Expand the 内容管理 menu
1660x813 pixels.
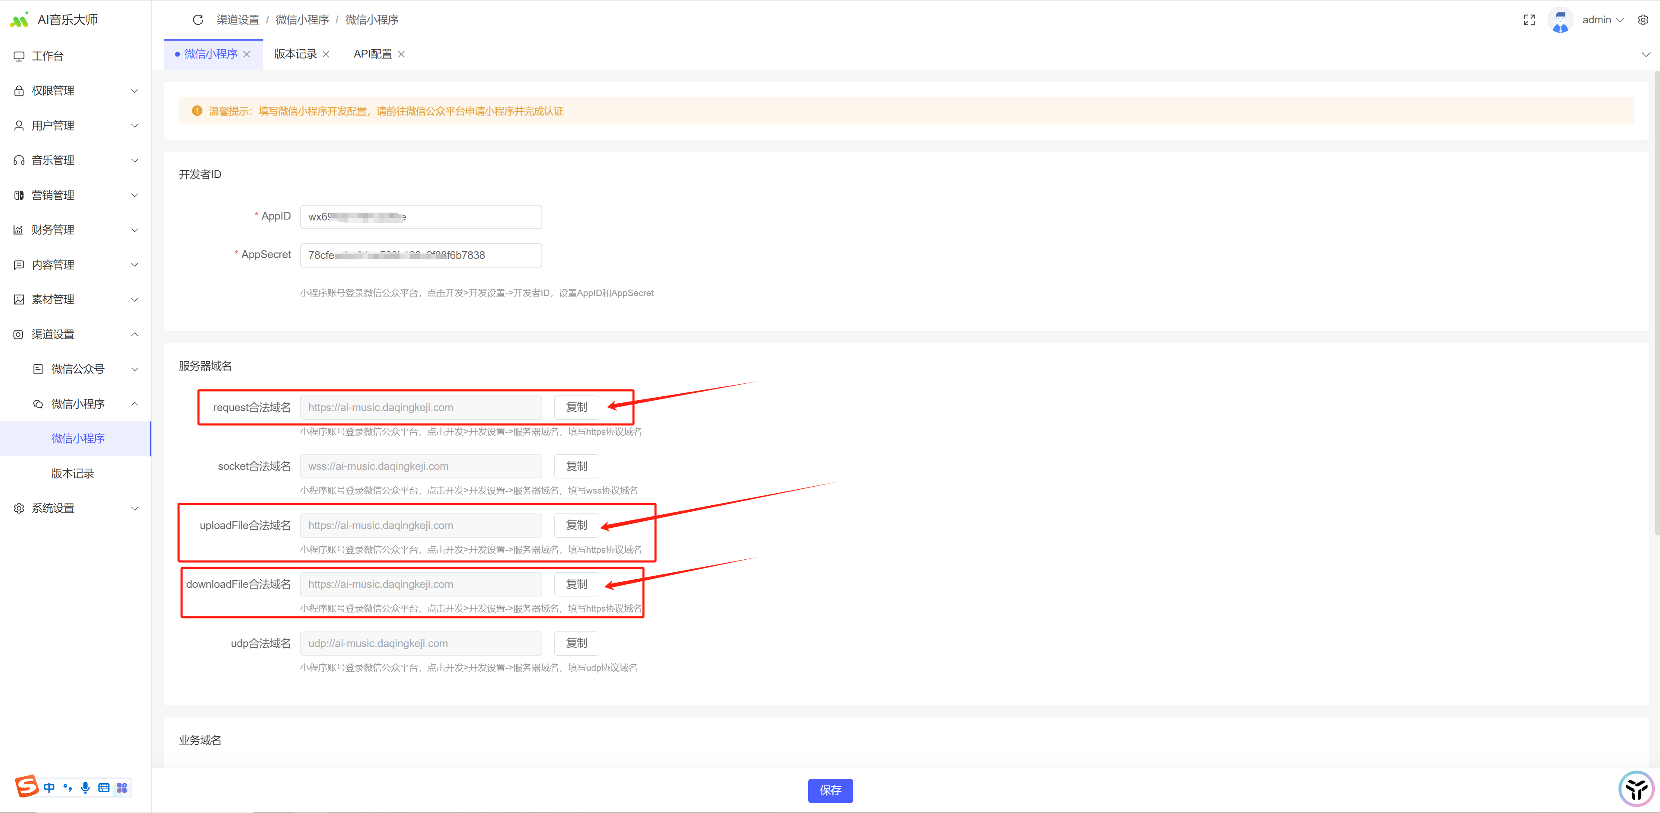[x=134, y=265]
